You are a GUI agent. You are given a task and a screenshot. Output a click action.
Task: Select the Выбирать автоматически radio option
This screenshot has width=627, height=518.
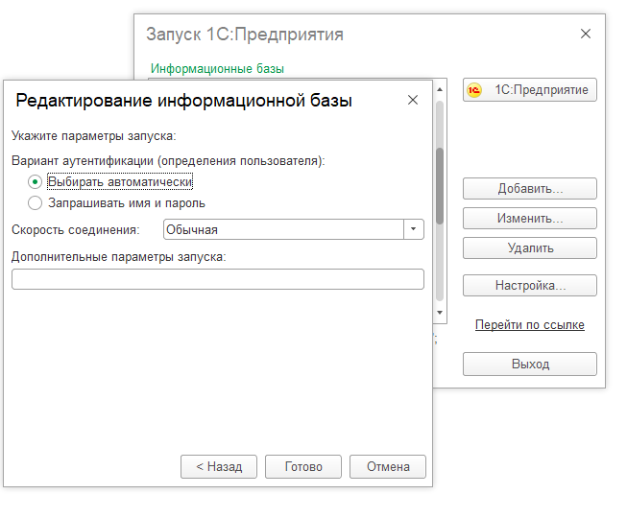click(x=36, y=181)
